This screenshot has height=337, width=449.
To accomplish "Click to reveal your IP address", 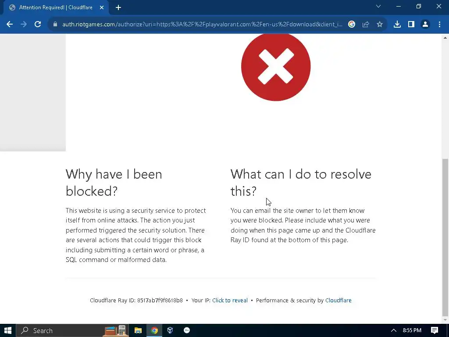I will pyautogui.click(x=230, y=300).
